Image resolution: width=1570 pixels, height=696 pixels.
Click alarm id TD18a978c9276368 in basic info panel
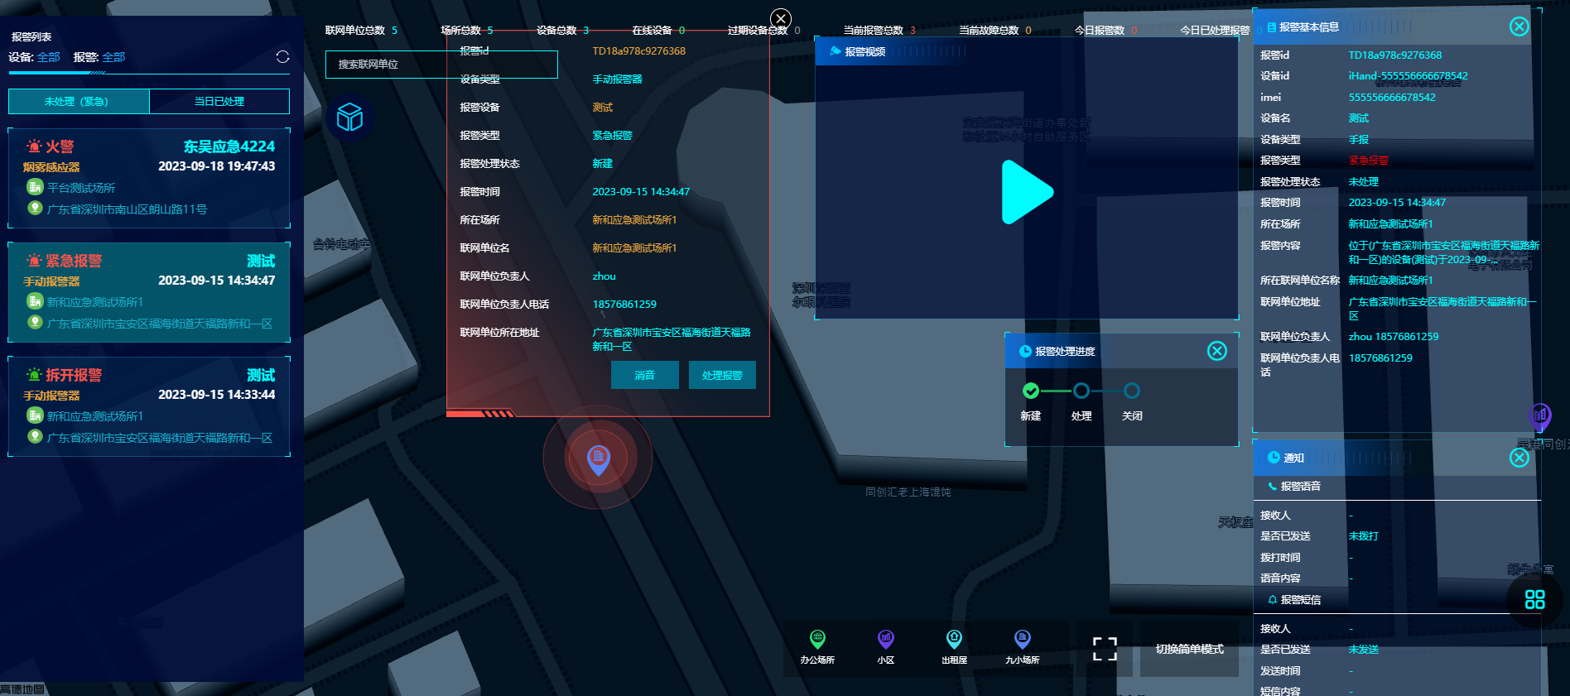coord(1395,55)
